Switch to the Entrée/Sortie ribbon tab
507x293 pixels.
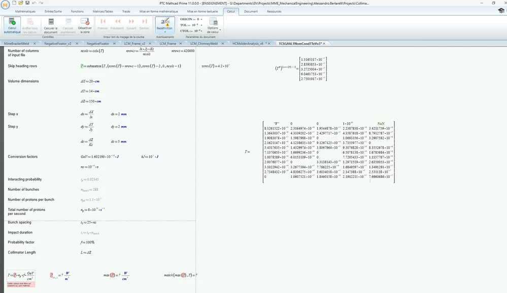click(x=53, y=11)
